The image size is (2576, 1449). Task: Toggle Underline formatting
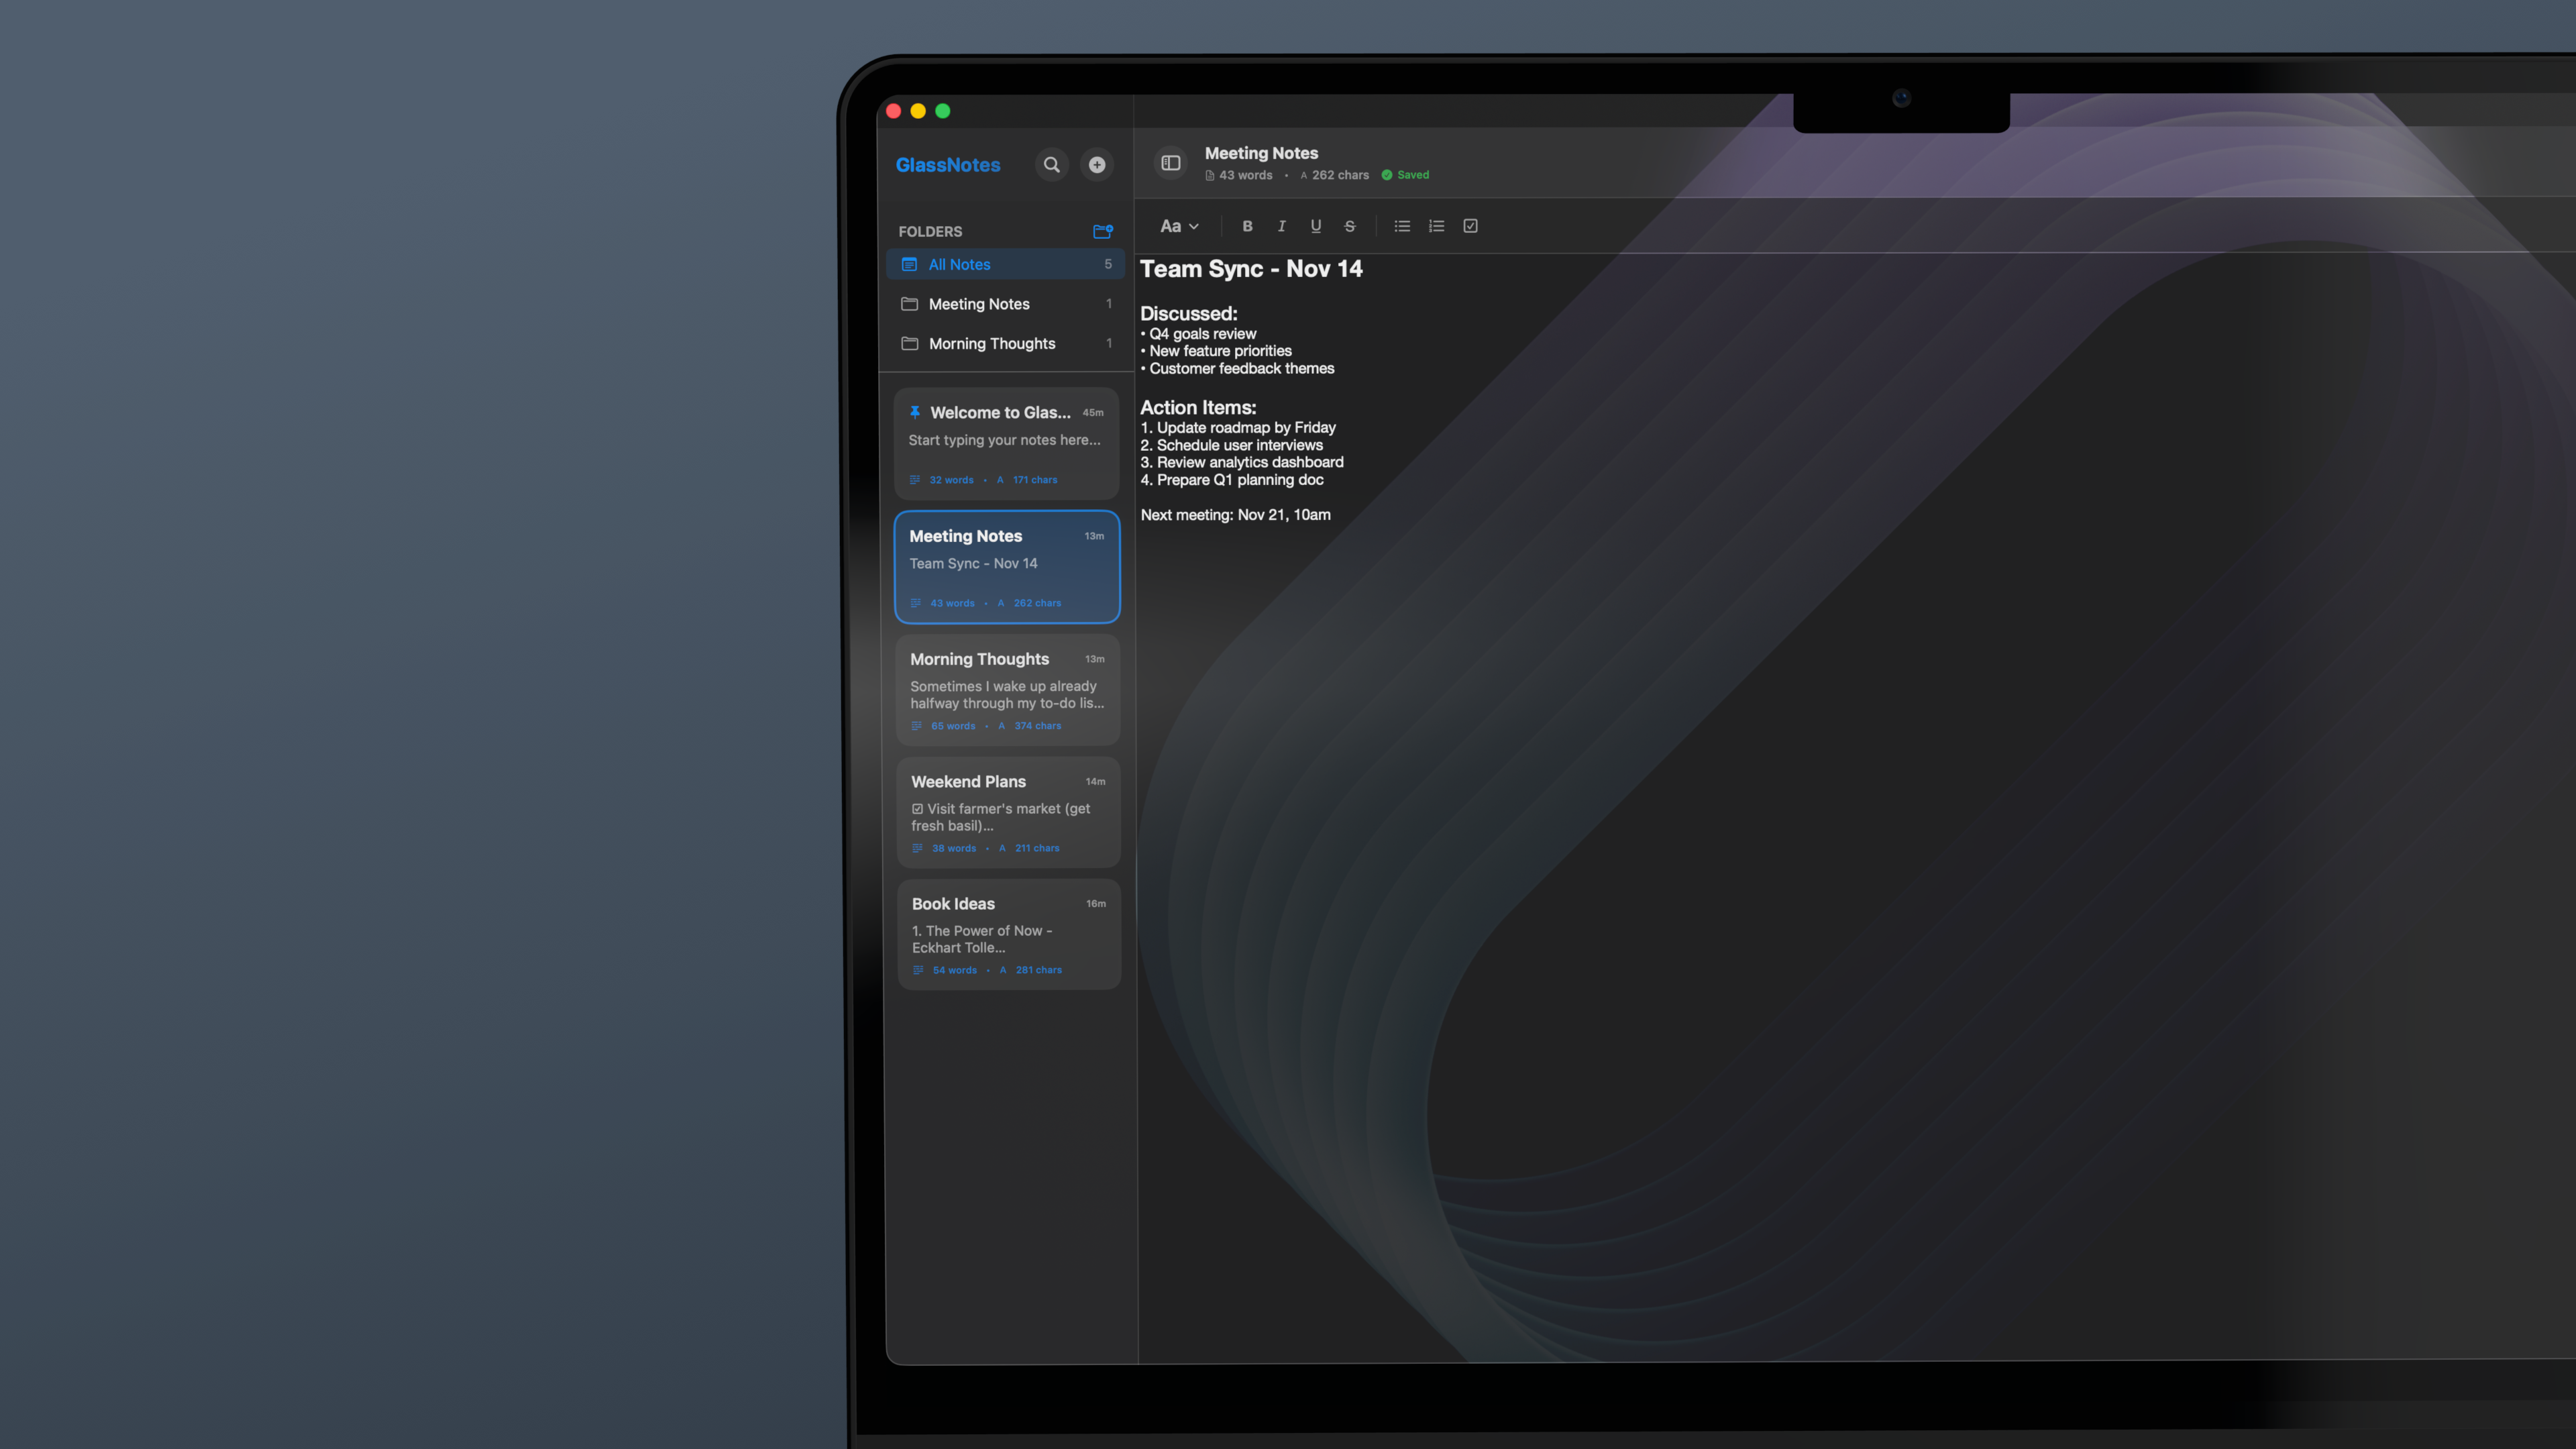click(1315, 226)
